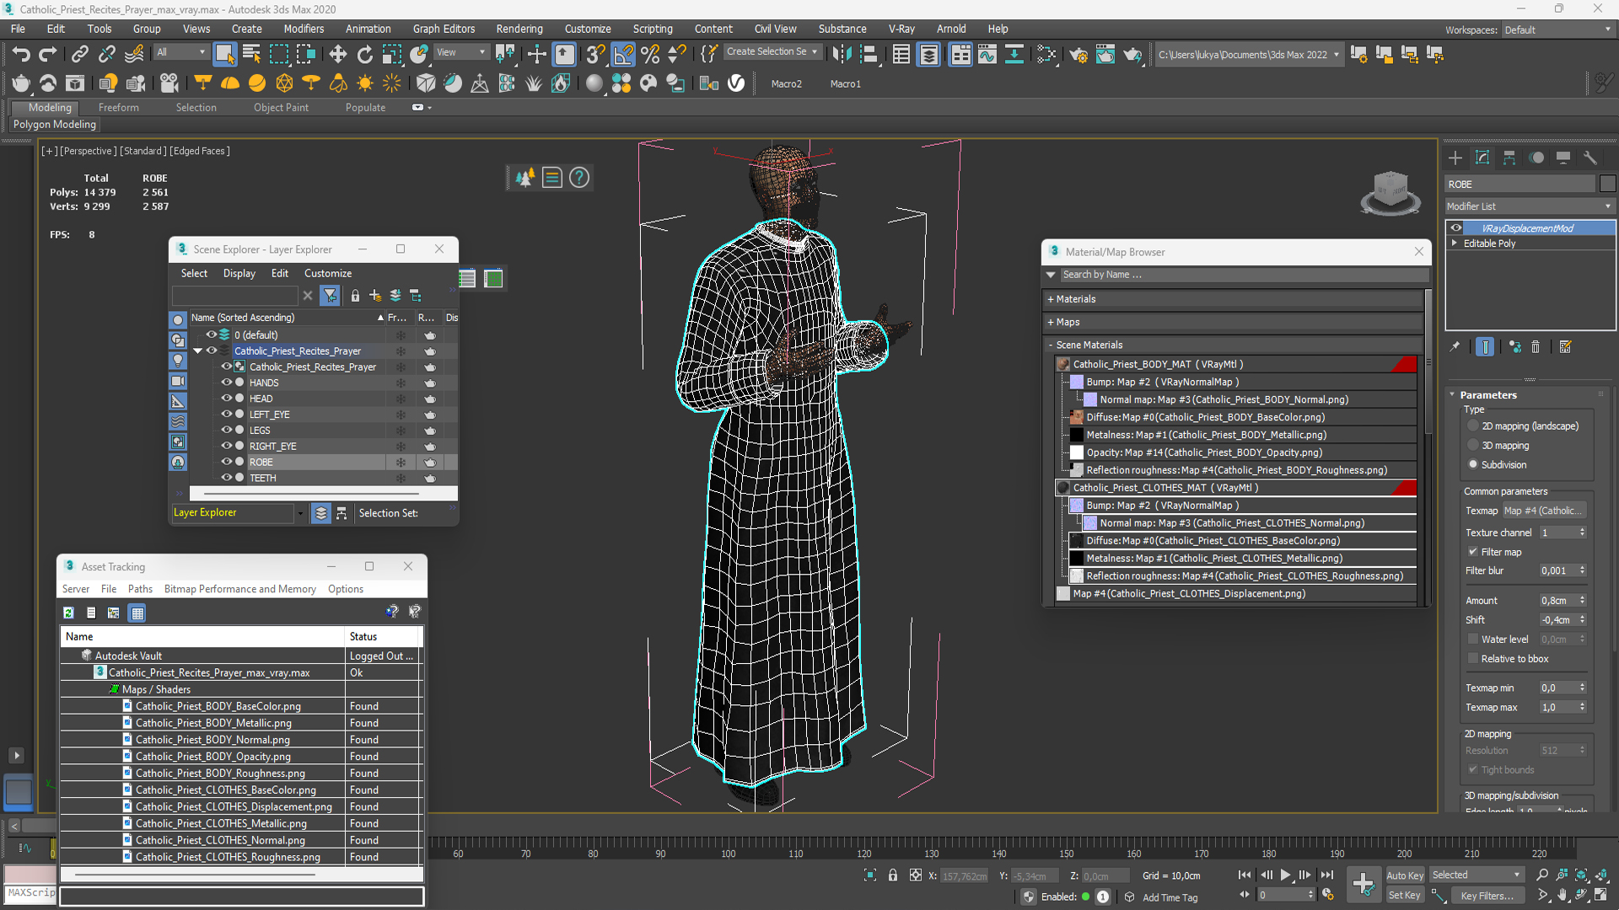Enable the Relative to bbox checkbox
Image resolution: width=1619 pixels, height=910 pixels.
click(x=1473, y=659)
